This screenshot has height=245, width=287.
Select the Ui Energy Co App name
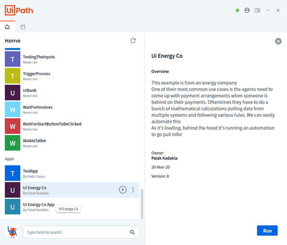coord(39,204)
